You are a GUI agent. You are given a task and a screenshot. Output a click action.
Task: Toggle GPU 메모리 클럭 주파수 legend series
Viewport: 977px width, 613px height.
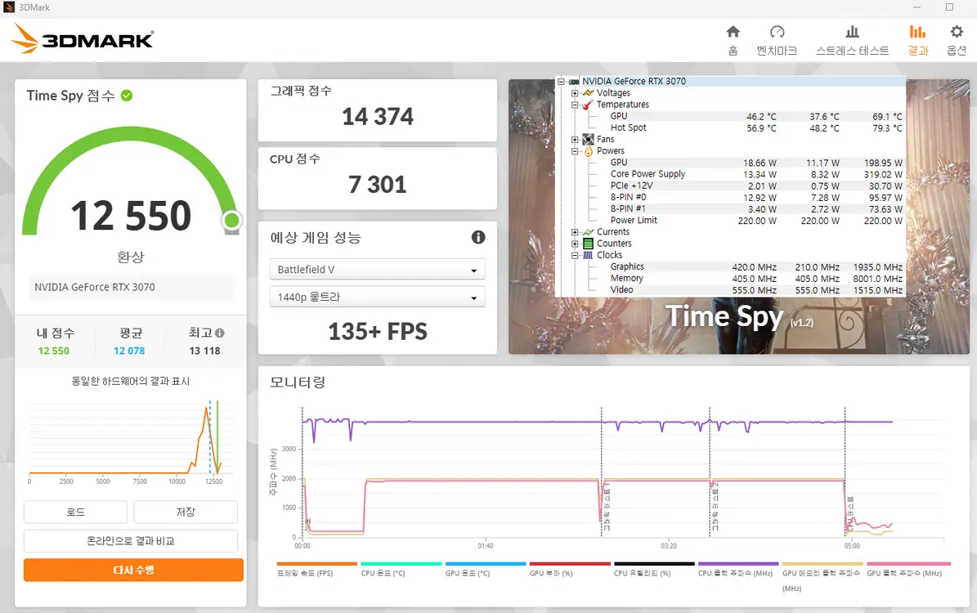[822, 576]
